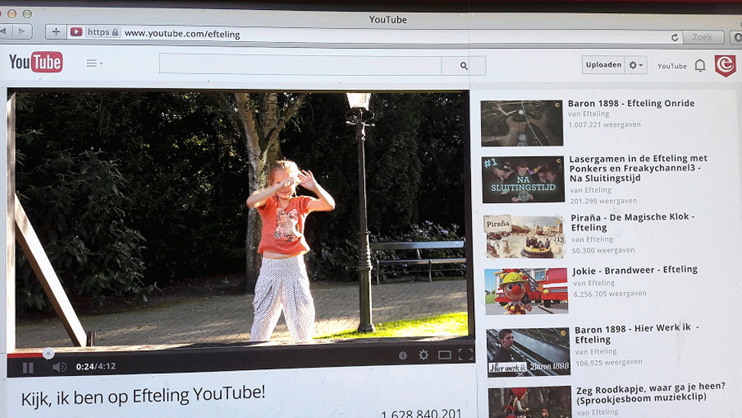
Task: Click the red YouTube favicon in address bar
Action: click(76, 32)
